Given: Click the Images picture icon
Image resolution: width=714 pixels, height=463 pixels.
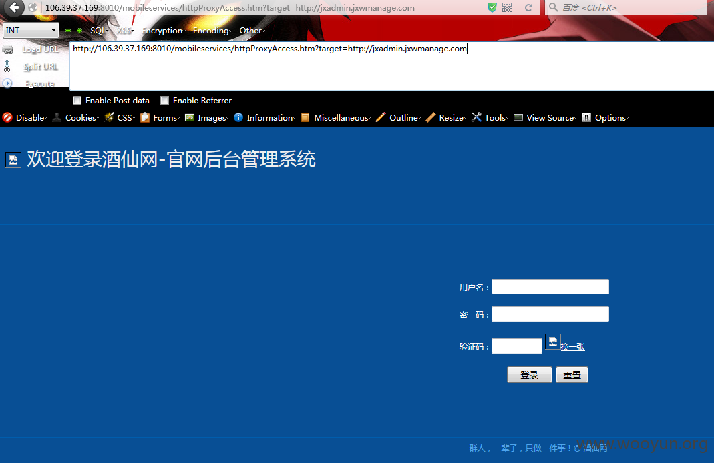Looking at the screenshot, I should pos(190,118).
